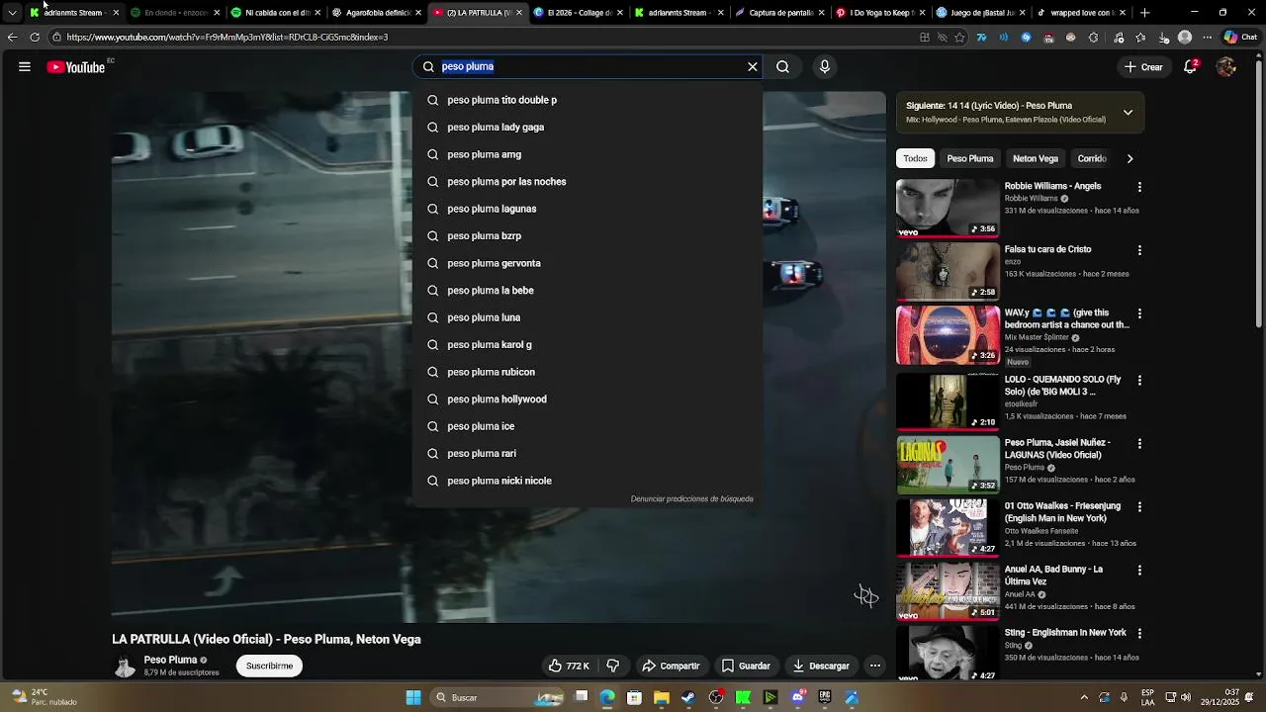Select the Peso Pluma filter chip
Viewport: 1266px width, 712px height.
(969, 158)
